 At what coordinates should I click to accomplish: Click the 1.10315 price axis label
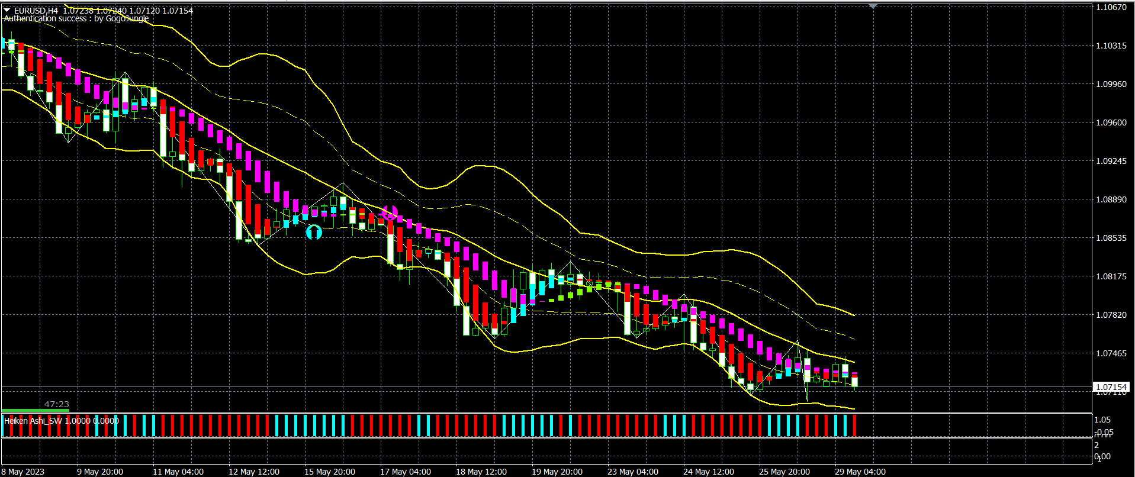(1111, 46)
